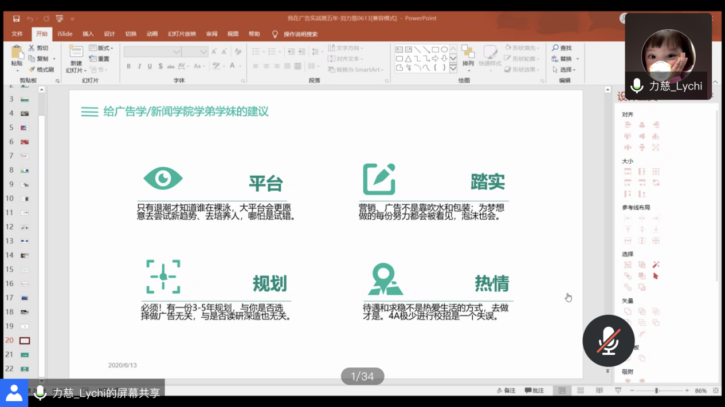Expand the Select (选择) dropdown
This screenshot has height=407, width=725.
coord(565,70)
